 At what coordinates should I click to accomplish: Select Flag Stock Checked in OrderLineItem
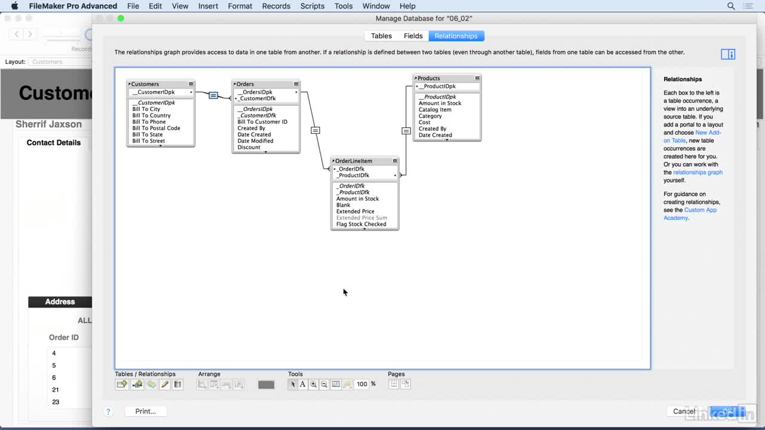point(361,225)
